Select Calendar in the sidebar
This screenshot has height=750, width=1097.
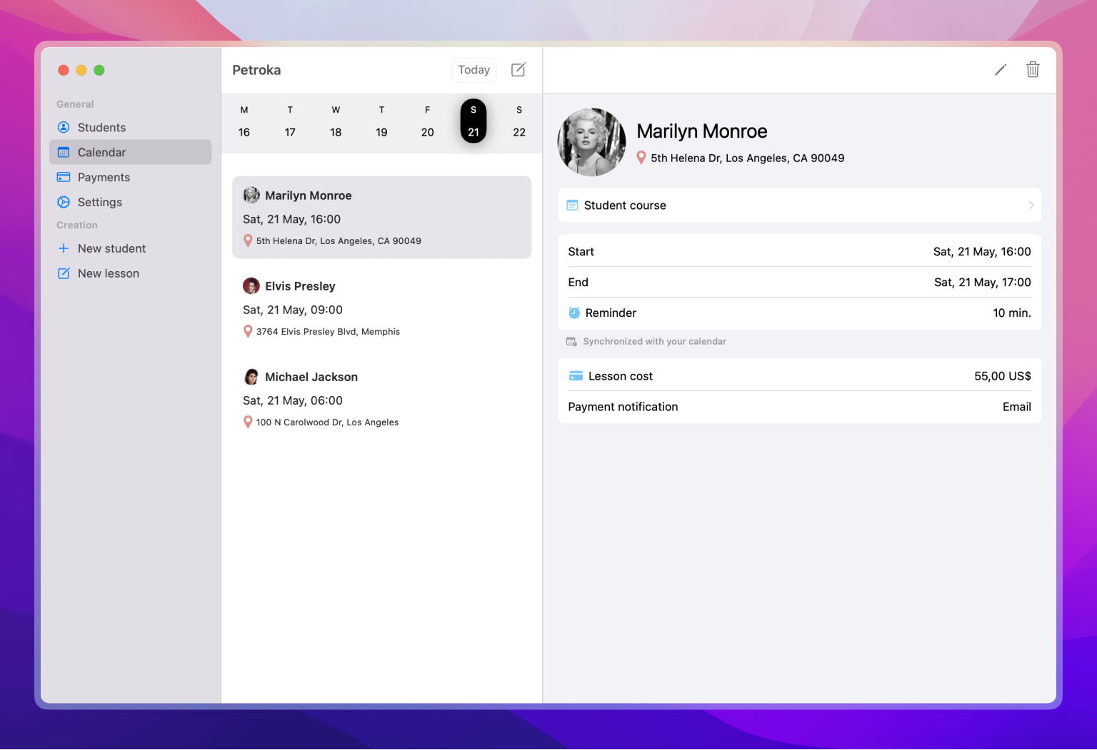coord(130,153)
